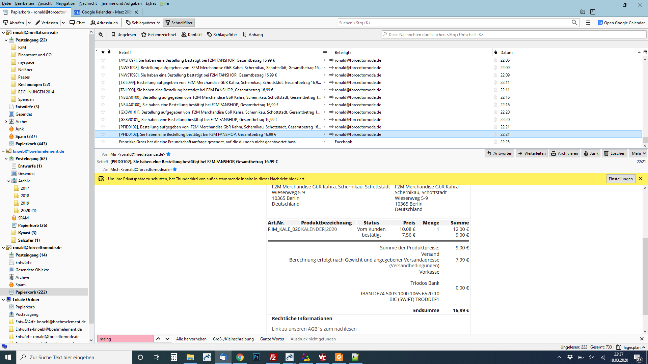Click the tasks tab icon top right

(x=593, y=12)
